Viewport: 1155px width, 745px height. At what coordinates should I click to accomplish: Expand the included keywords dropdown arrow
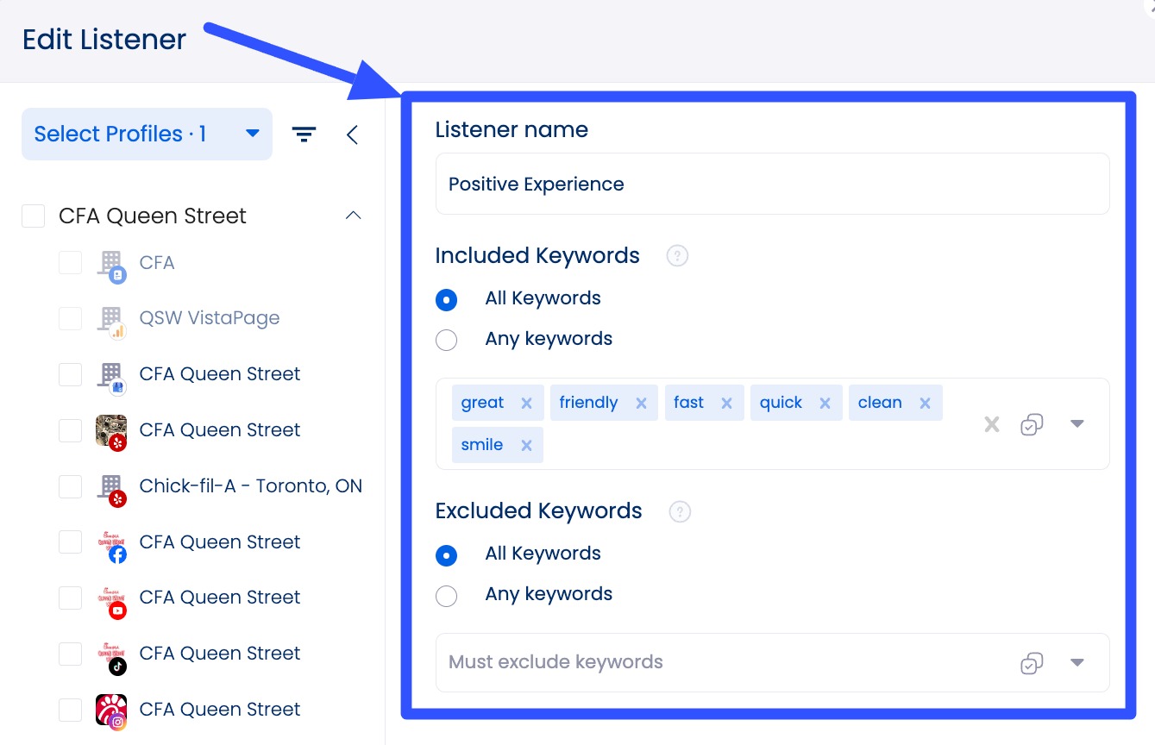[x=1077, y=424]
